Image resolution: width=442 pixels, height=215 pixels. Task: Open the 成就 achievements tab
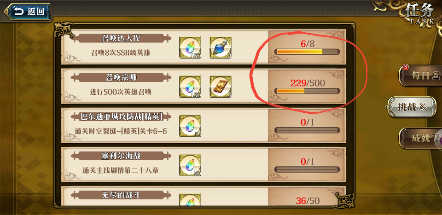coord(420,138)
